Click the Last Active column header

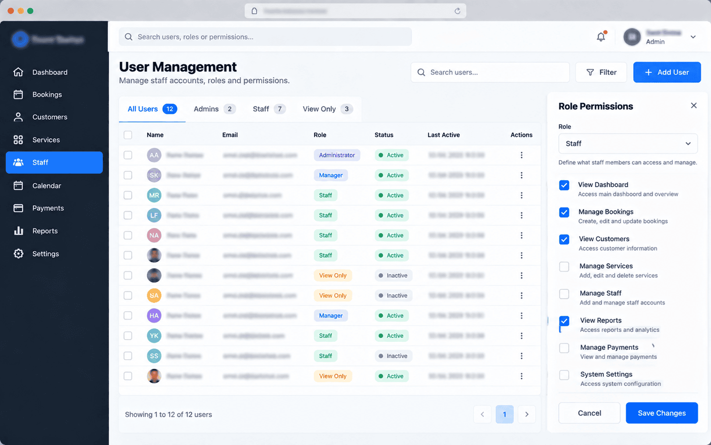pyautogui.click(x=443, y=135)
